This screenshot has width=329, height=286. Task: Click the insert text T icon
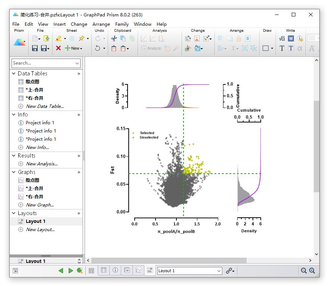coord(282,48)
